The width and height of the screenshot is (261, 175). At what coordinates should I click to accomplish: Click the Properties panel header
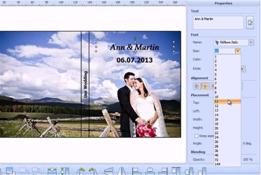[x=223, y=3]
